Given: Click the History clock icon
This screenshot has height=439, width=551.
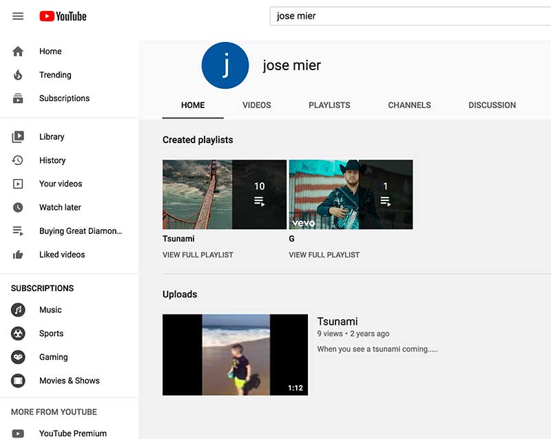Looking at the screenshot, I should (18, 160).
